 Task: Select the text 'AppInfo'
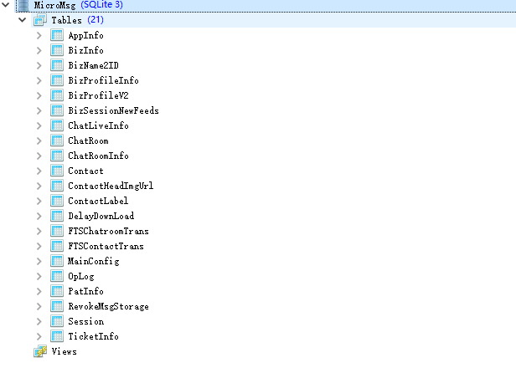pyautogui.click(x=86, y=35)
